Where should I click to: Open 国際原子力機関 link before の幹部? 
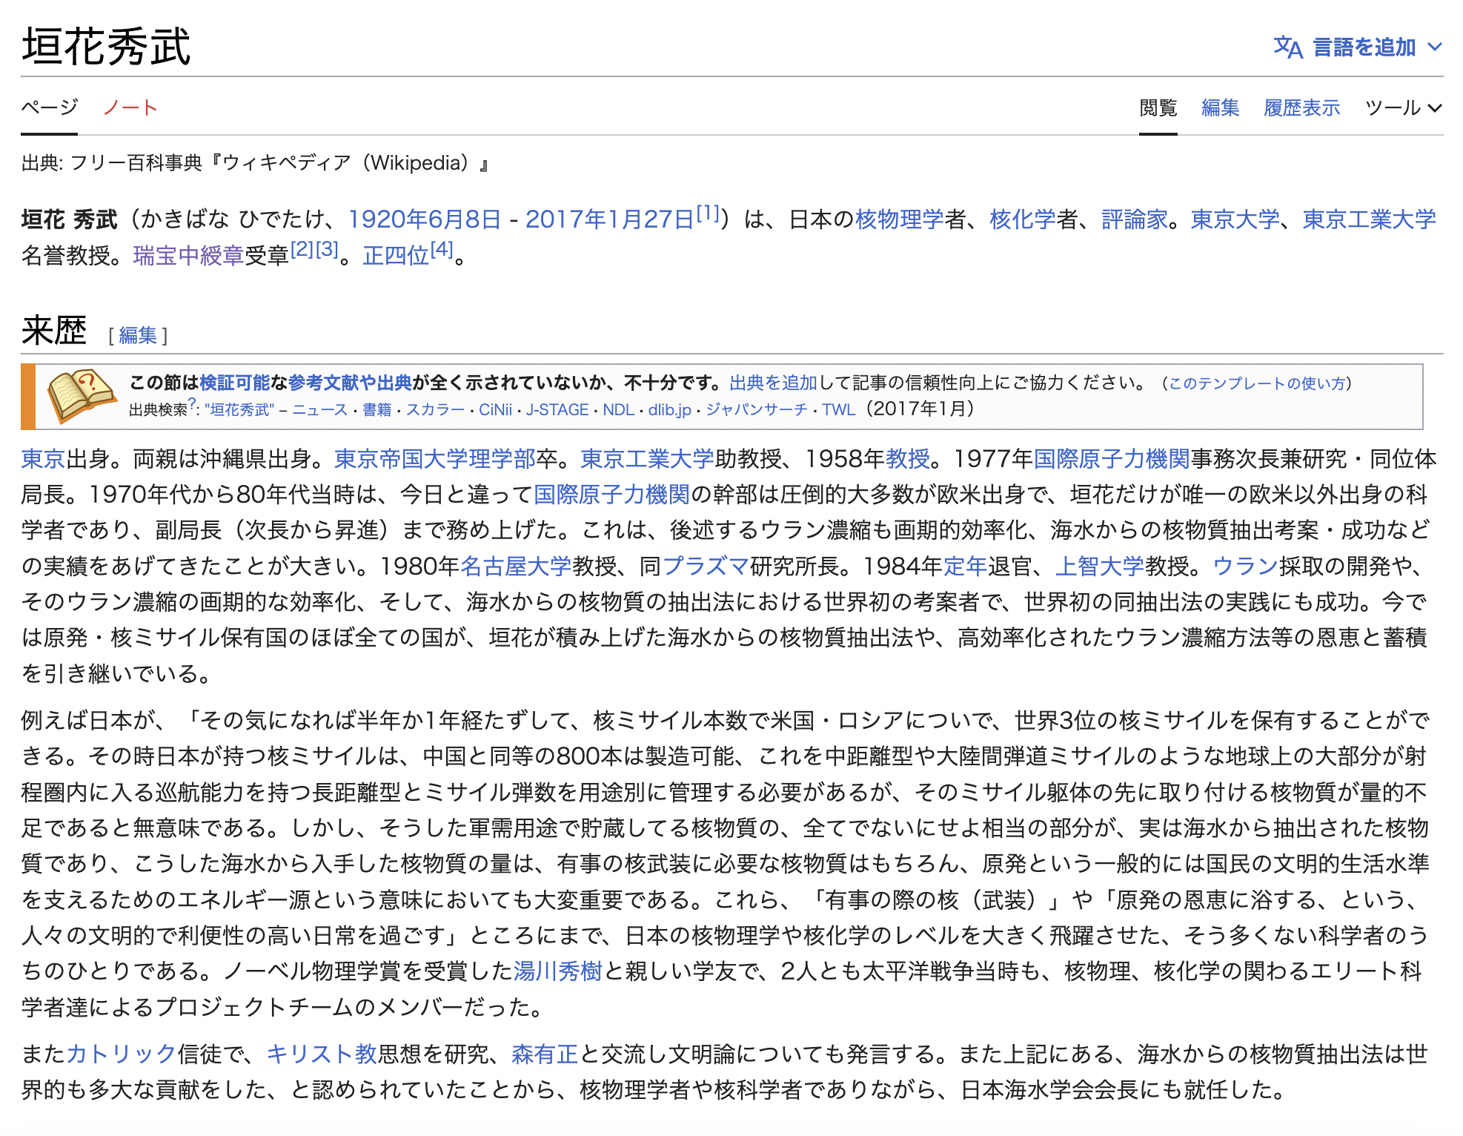[611, 495]
